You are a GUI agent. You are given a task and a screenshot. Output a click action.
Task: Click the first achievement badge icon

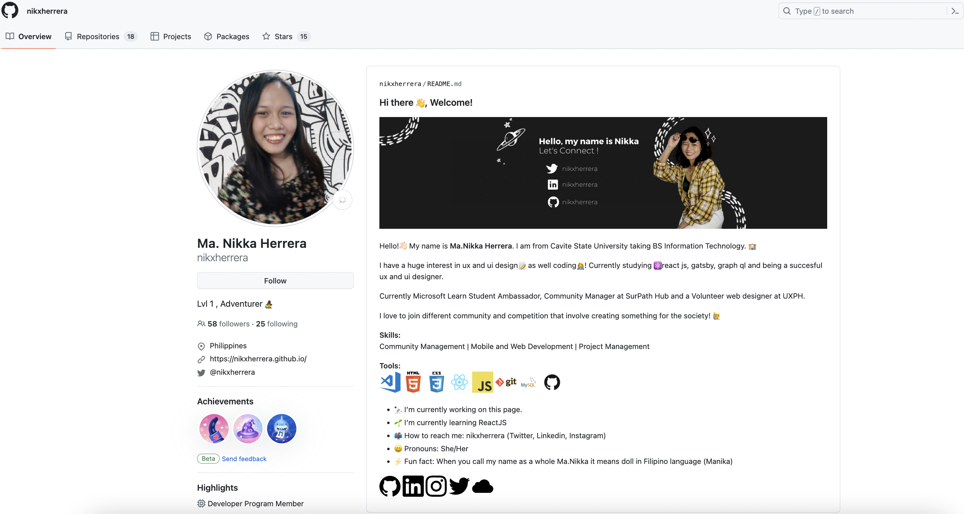point(214,427)
